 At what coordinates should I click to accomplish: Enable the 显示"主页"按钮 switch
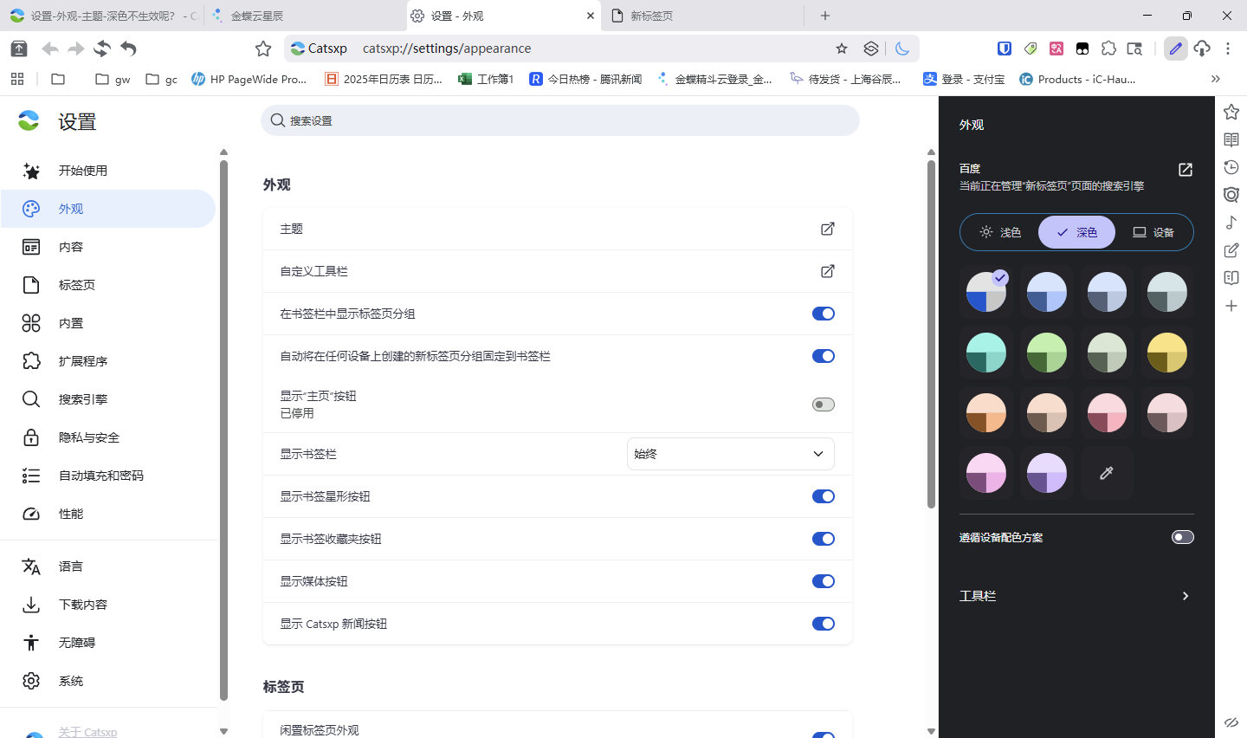tap(824, 405)
